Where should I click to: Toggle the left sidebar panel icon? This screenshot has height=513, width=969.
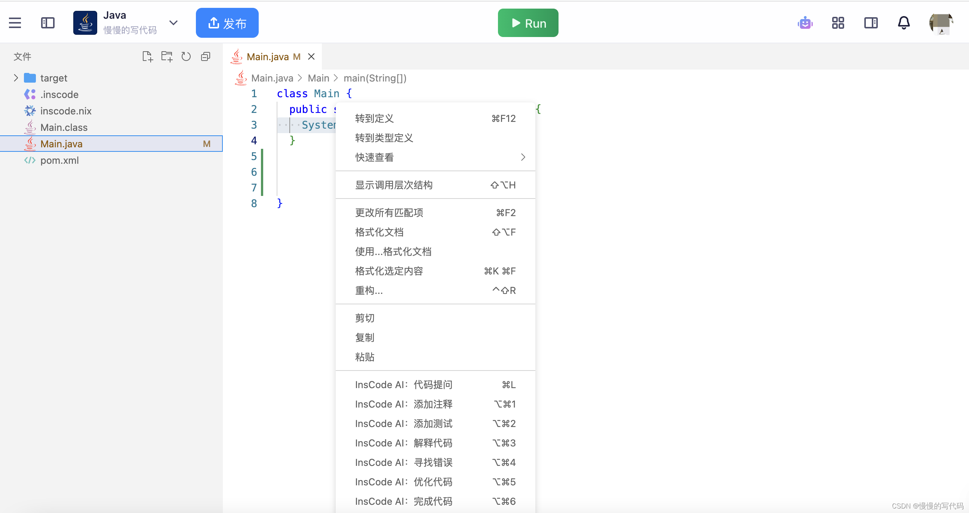click(x=48, y=23)
